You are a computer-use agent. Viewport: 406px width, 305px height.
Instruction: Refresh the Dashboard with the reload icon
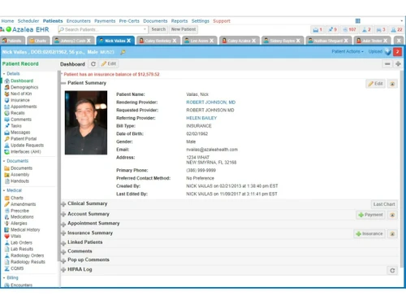93,64
